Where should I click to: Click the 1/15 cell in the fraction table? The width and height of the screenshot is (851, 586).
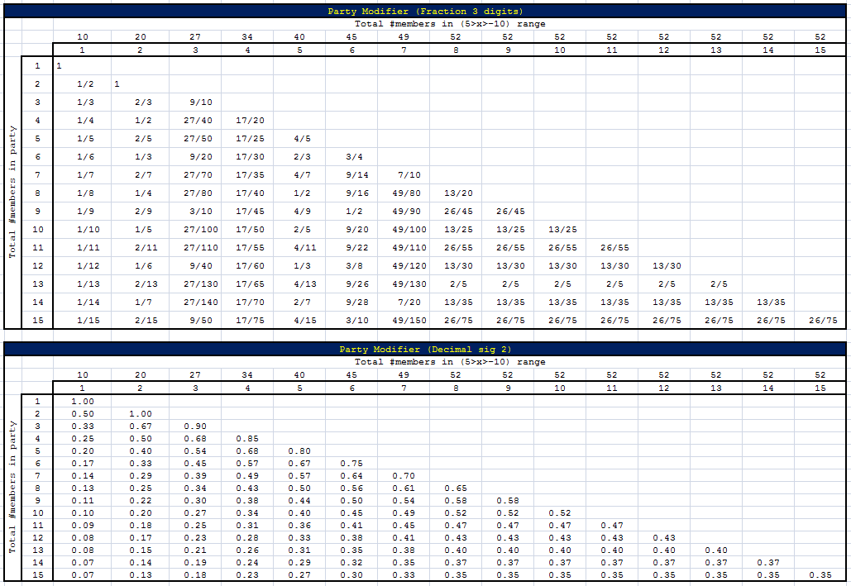tap(85, 320)
